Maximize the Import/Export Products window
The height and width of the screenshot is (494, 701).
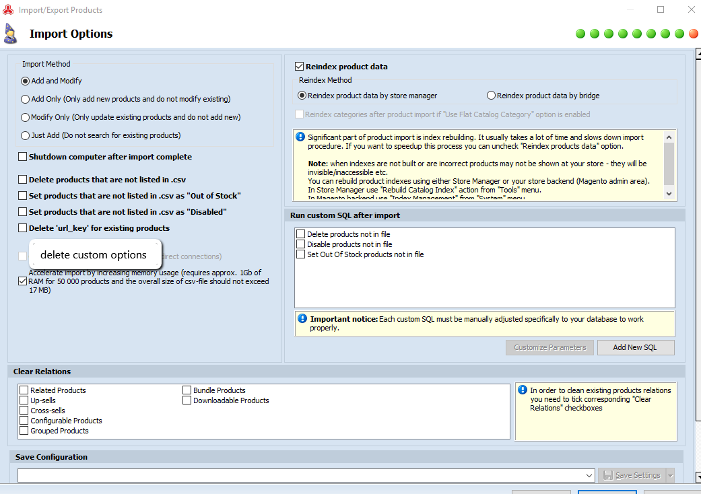click(x=661, y=9)
